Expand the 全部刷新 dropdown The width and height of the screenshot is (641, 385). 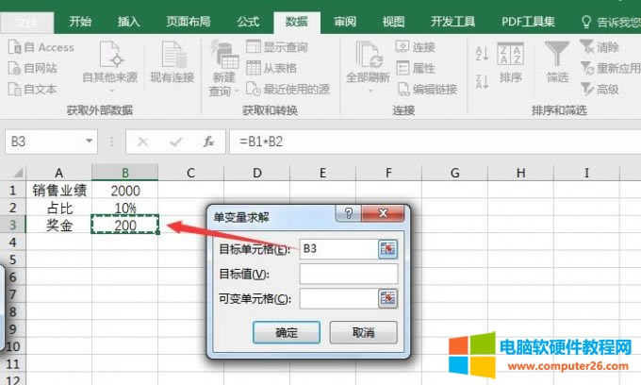(x=368, y=92)
